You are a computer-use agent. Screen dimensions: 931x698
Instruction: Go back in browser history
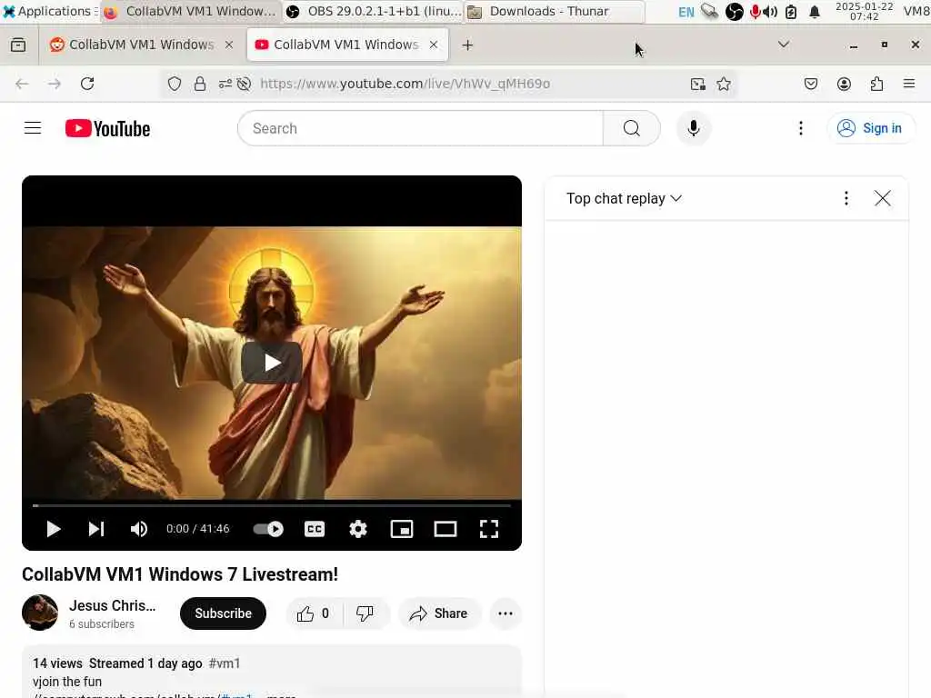click(22, 84)
